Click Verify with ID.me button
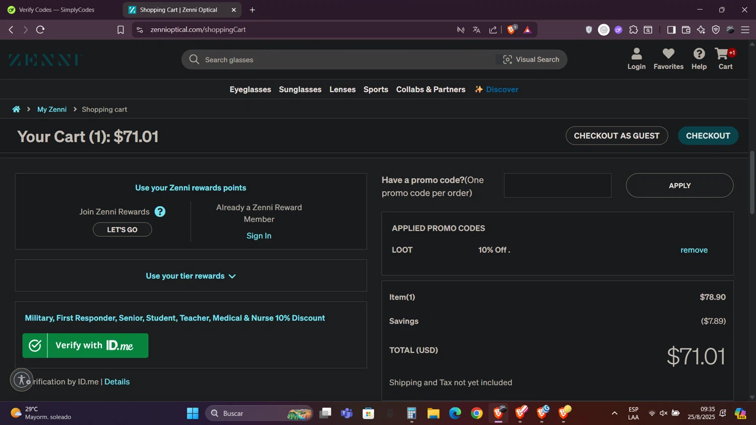756x425 pixels. 85,345
